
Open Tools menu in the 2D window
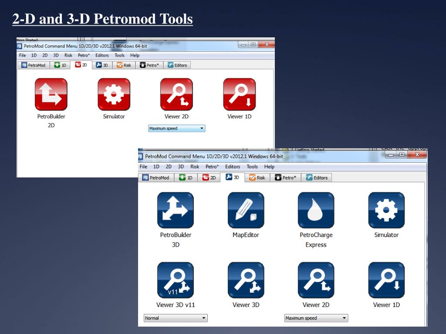119,55
